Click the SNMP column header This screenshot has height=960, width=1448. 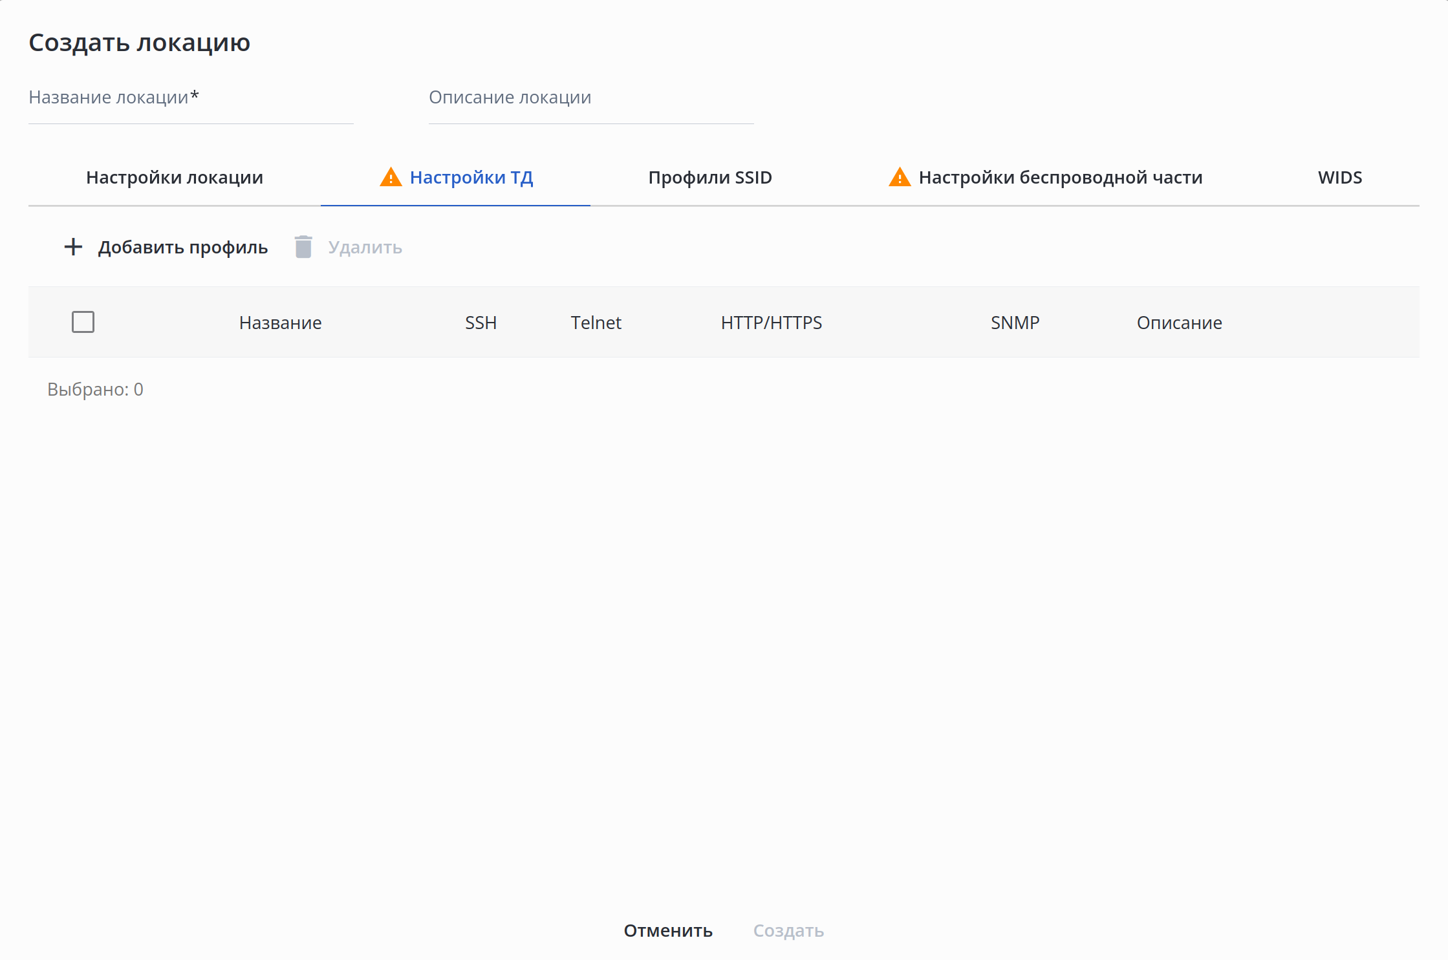(1015, 323)
